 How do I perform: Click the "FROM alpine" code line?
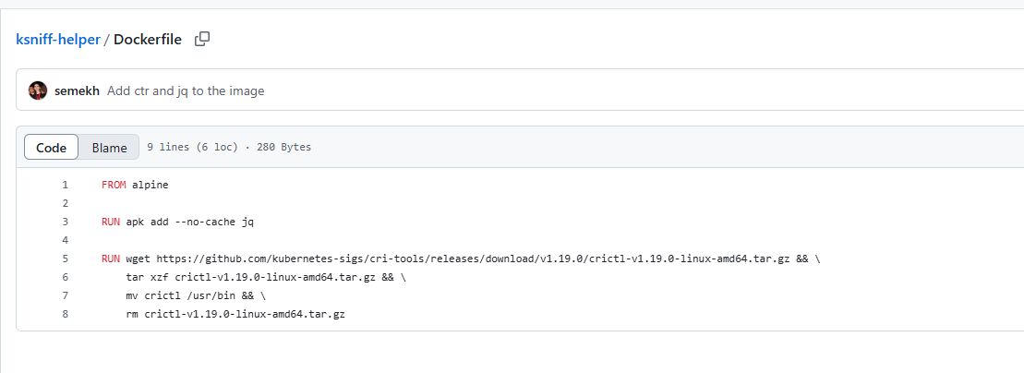coord(135,185)
